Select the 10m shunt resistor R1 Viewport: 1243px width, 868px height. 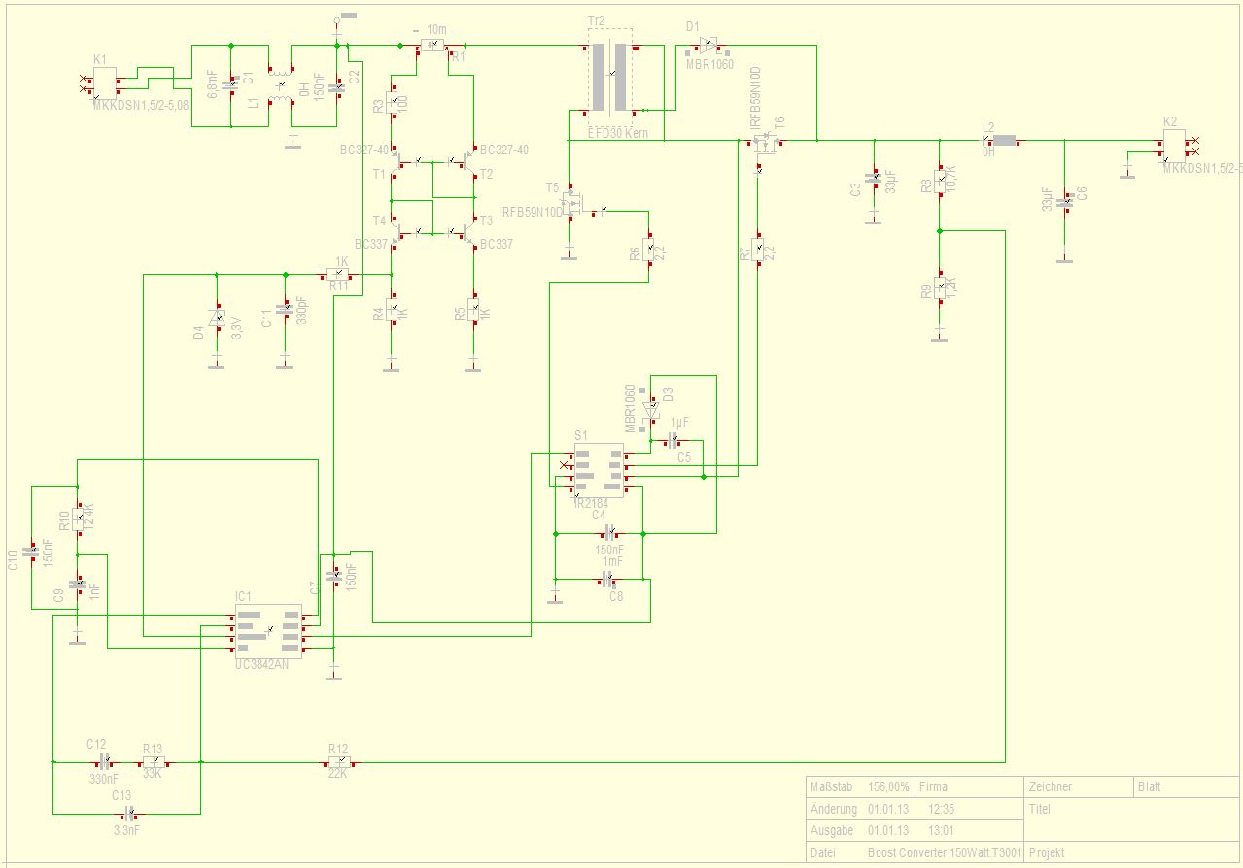point(434,45)
